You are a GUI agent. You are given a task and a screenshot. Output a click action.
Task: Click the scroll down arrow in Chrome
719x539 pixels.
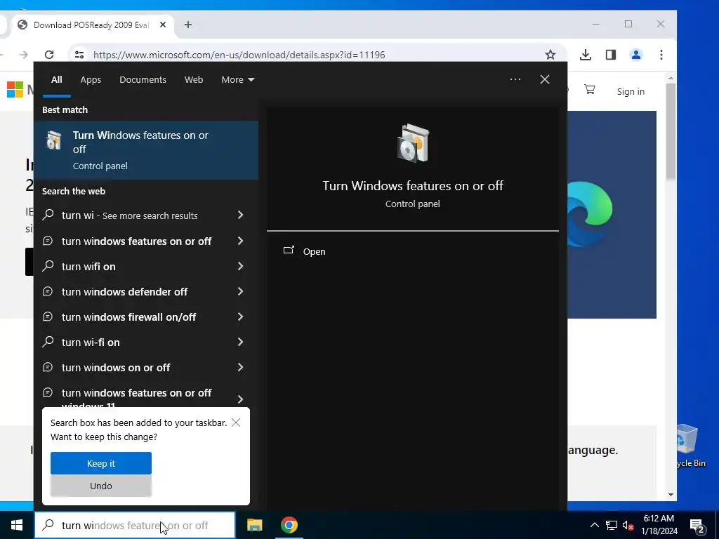(671, 495)
